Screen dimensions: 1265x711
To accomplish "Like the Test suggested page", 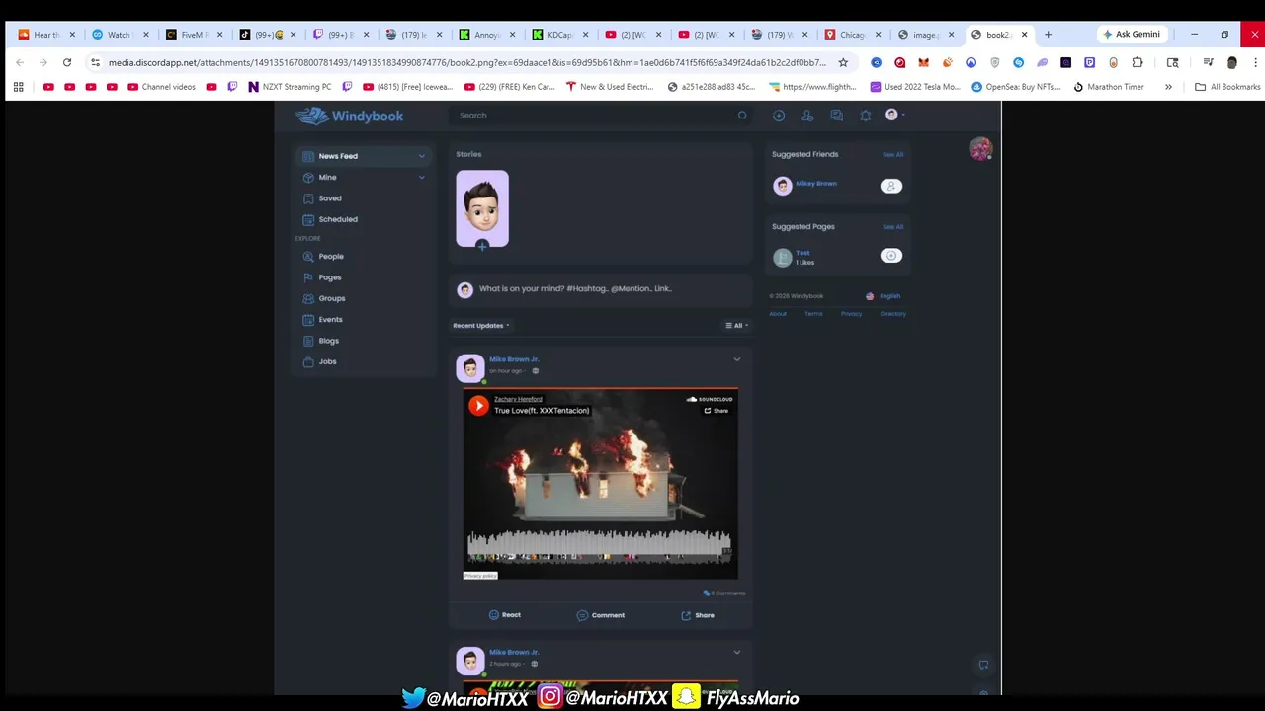I will coord(890,256).
